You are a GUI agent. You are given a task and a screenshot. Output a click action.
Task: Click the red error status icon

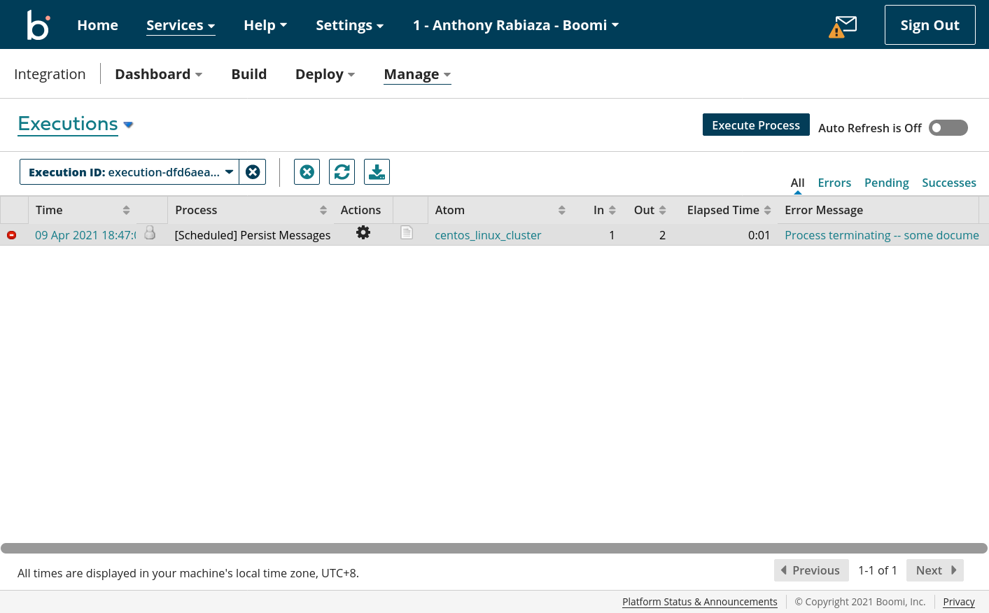tap(12, 235)
